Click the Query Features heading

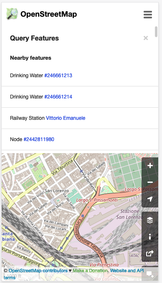coord(34,38)
